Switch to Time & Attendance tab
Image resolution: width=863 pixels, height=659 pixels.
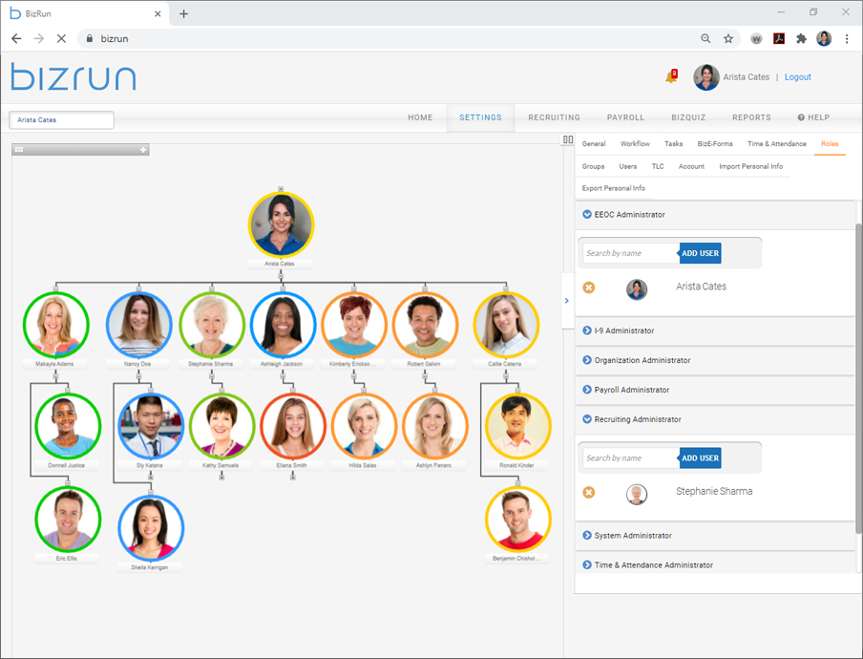click(776, 143)
